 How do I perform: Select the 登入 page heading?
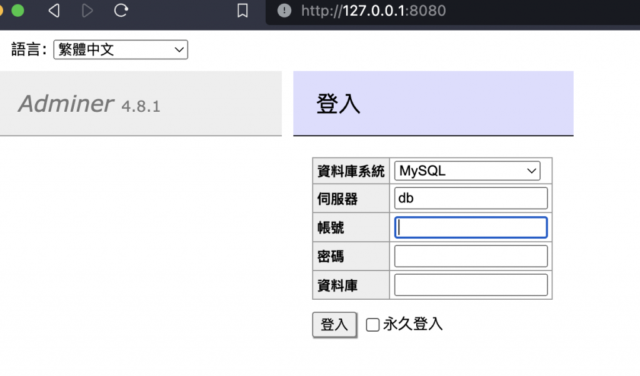coord(338,104)
